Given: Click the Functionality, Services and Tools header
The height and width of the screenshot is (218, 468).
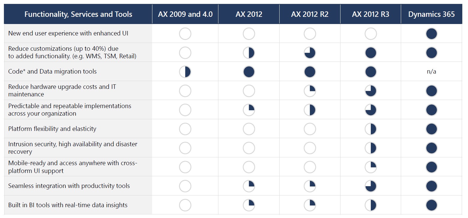Looking at the screenshot, I should click(x=78, y=14).
